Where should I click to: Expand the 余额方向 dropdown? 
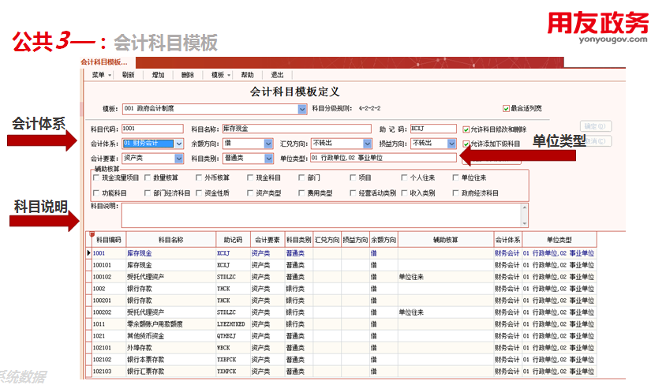268,144
